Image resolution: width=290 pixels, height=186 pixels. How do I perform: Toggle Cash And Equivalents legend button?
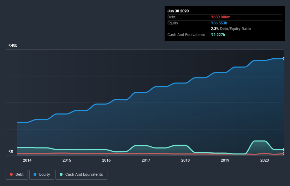pyautogui.click(x=81, y=175)
